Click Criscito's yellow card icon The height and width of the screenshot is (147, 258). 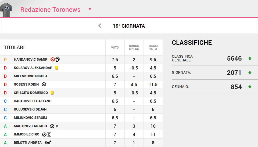[x=52, y=93]
